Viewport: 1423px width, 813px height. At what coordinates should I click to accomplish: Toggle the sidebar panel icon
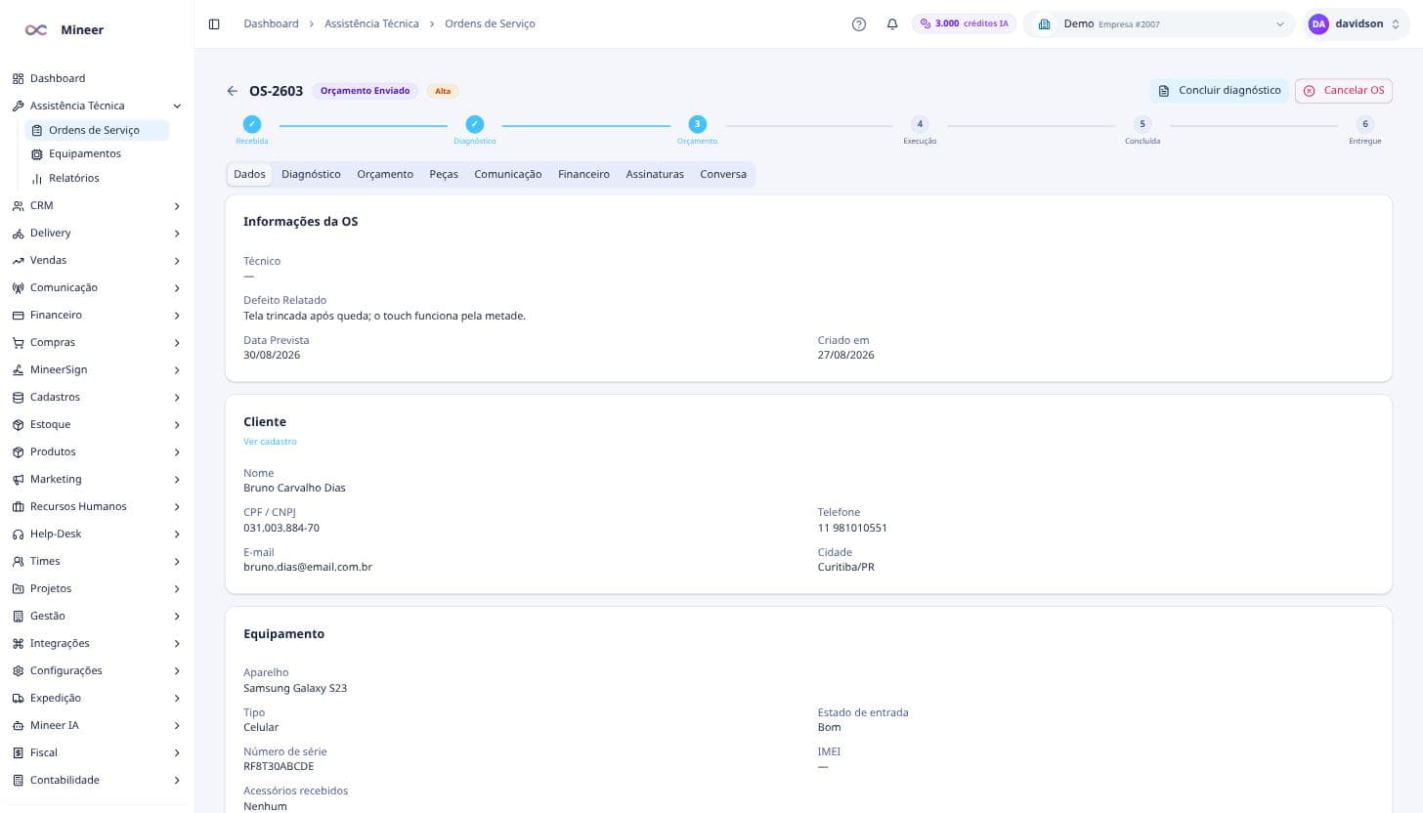point(214,23)
